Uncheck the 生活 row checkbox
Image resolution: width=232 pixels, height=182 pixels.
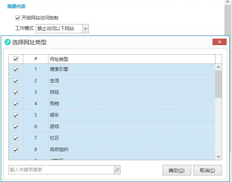16,81
